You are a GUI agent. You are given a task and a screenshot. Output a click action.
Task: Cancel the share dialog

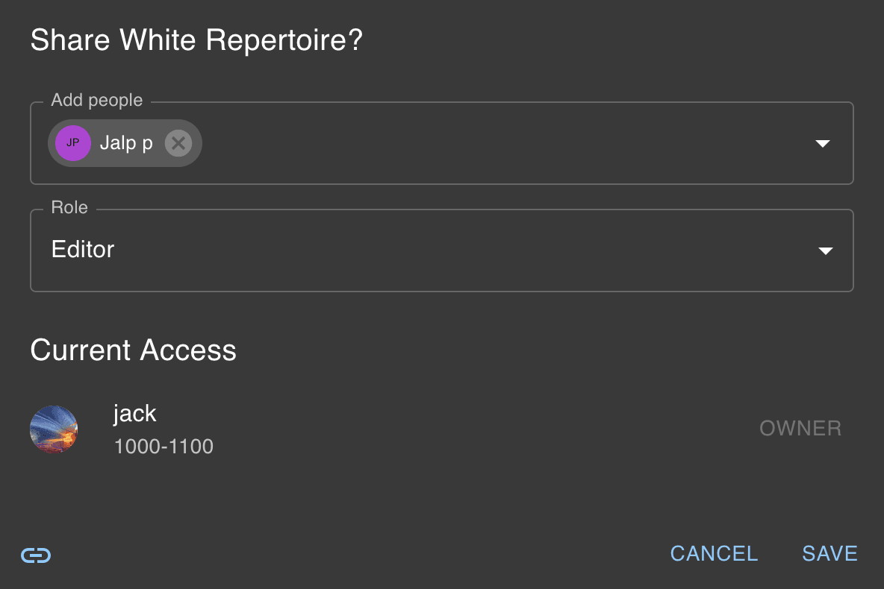coord(714,553)
